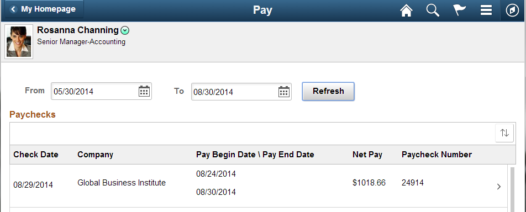526x212 pixels.
Task: Open paycheck 24914 detail chevron
Action: 499,187
